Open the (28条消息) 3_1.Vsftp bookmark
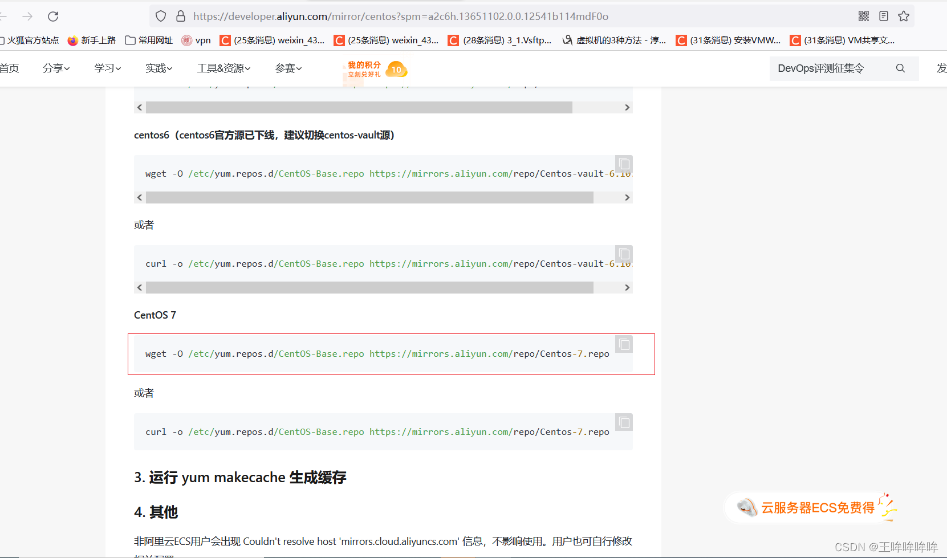This screenshot has height=558, width=947. pyautogui.click(x=500, y=40)
